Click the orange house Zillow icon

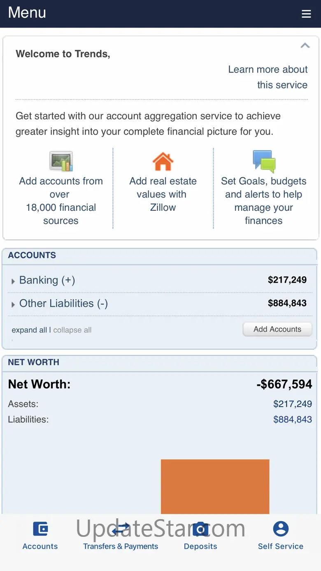[x=163, y=161]
